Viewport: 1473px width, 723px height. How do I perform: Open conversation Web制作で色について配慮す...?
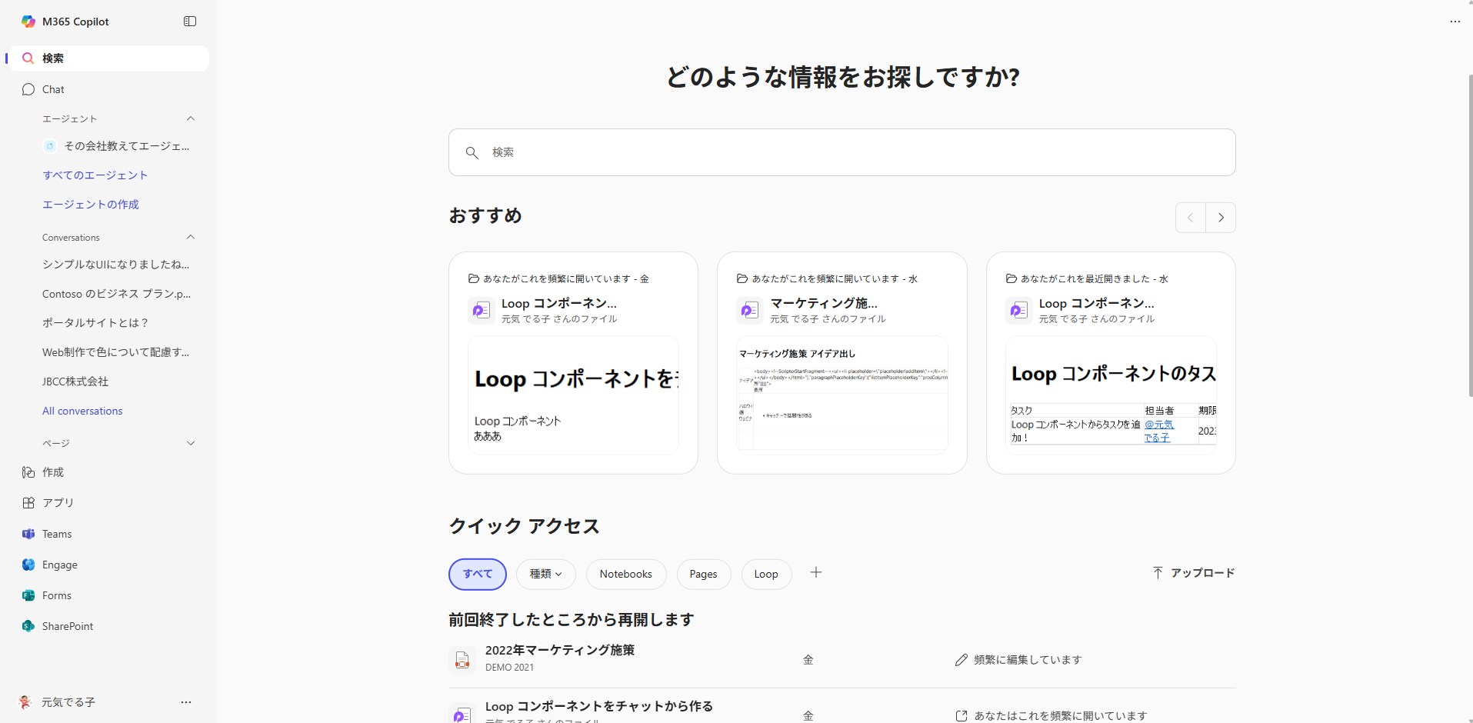[x=116, y=352]
